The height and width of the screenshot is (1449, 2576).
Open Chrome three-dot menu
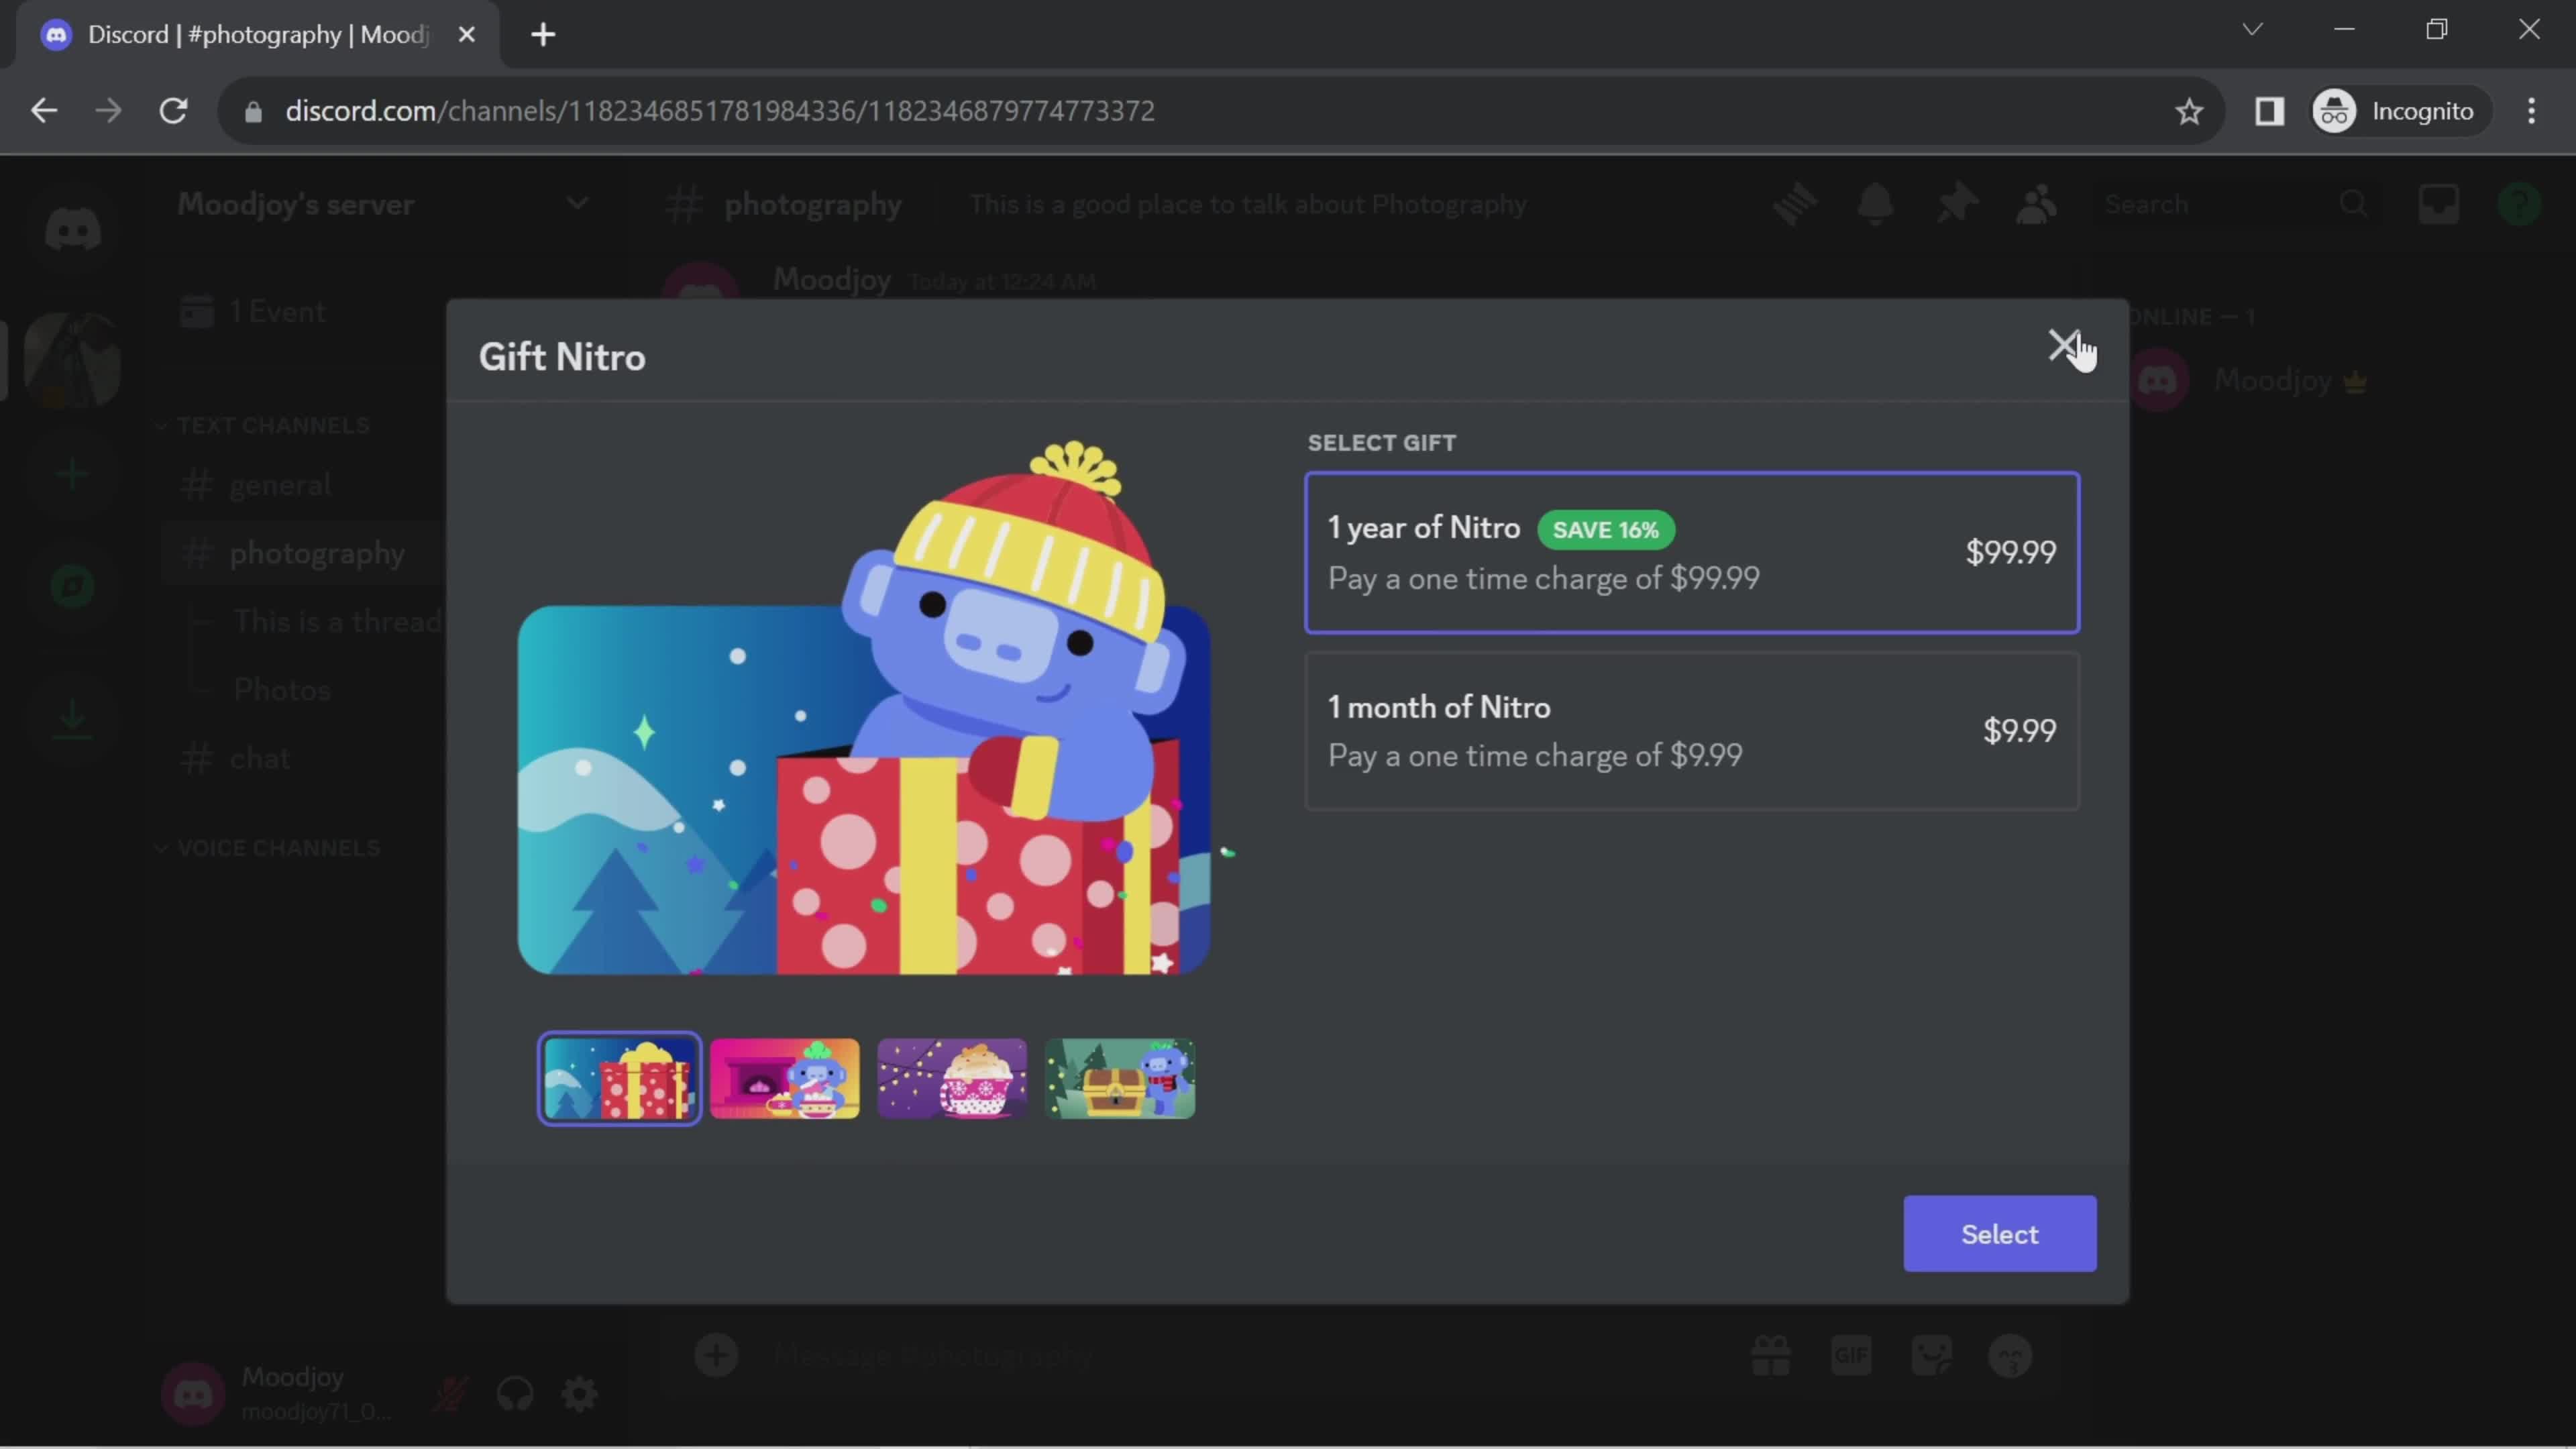click(x=2531, y=111)
